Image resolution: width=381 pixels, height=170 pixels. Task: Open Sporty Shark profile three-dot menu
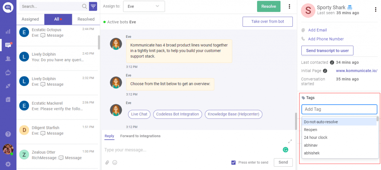[376, 10]
